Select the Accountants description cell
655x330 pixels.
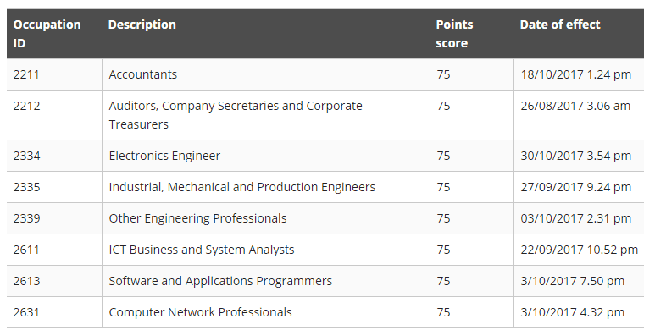(143, 74)
